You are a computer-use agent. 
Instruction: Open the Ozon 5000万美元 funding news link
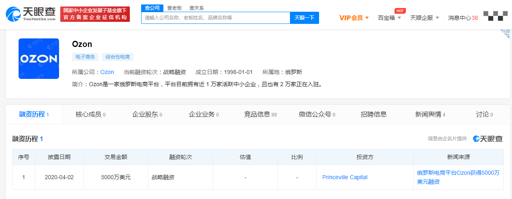[x=458, y=177]
